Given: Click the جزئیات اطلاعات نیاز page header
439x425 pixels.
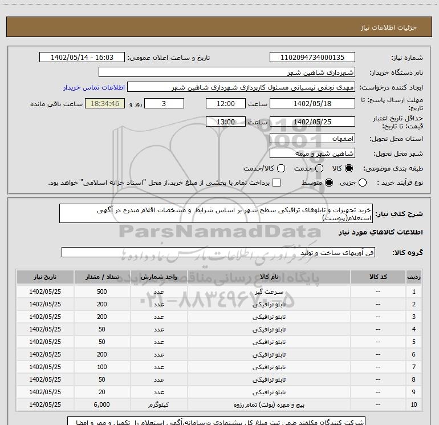Looking at the screenshot, I should click(x=389, y=27).
